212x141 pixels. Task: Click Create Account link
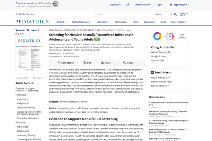[143, 5]
